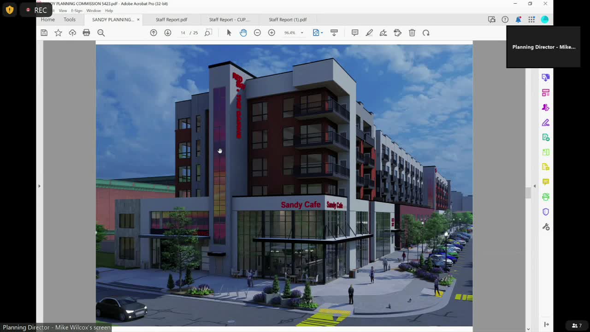The width and height of the screenshot is (590, 332).
Task: Open the zoom level dropdown
Action: point(302,33)
